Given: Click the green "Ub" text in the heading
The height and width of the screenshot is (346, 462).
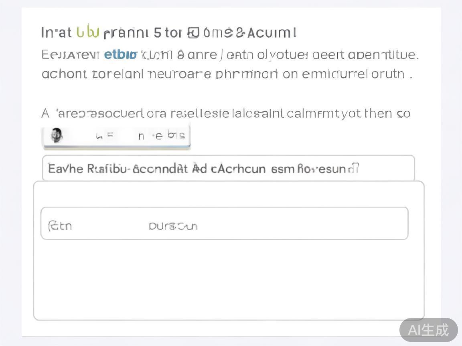Looking at the screenshot, I should click(x=87, y=33).
